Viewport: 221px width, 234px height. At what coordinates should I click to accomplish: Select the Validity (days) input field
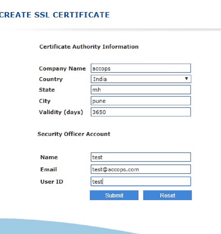[x=141, y=112]
